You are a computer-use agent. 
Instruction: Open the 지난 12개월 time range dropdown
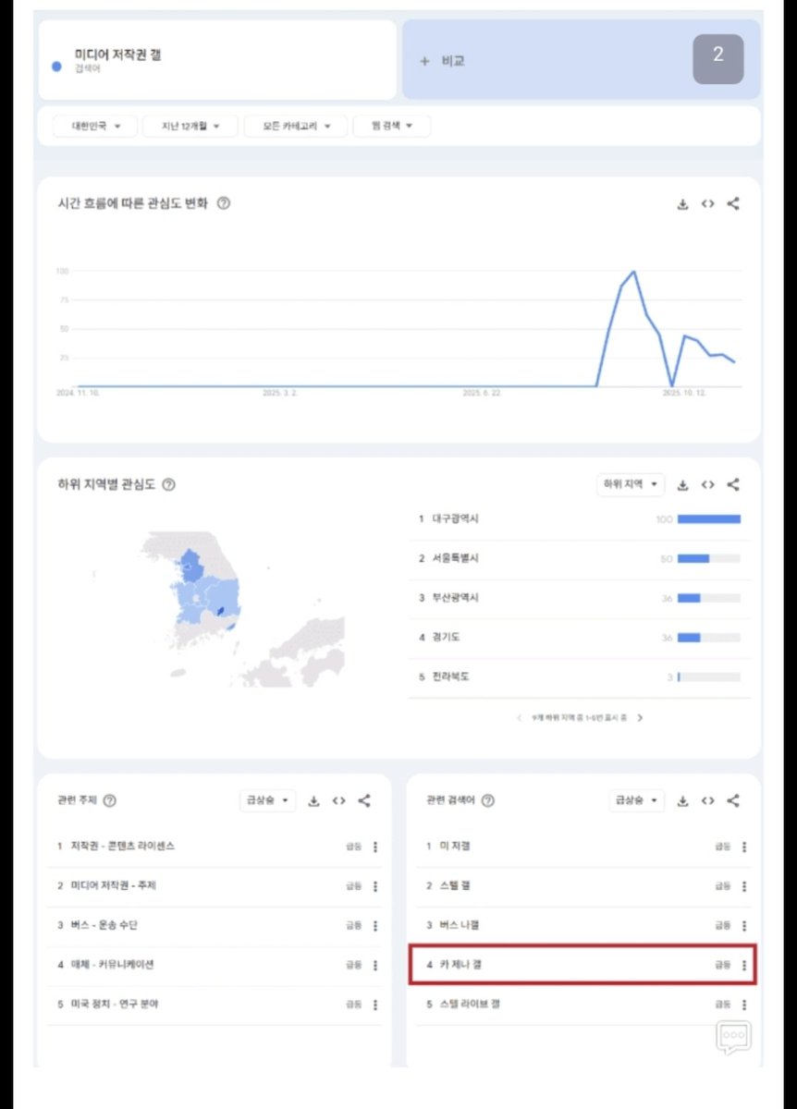click(x=190, y=126)
